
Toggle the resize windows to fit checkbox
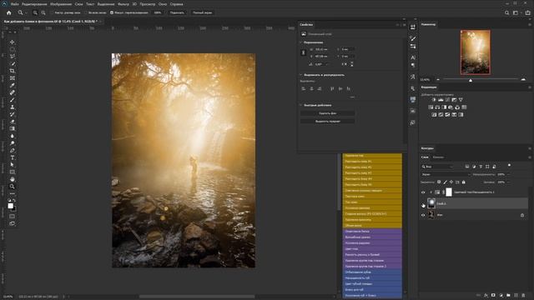pyautogui.click(x=52, y=12)
